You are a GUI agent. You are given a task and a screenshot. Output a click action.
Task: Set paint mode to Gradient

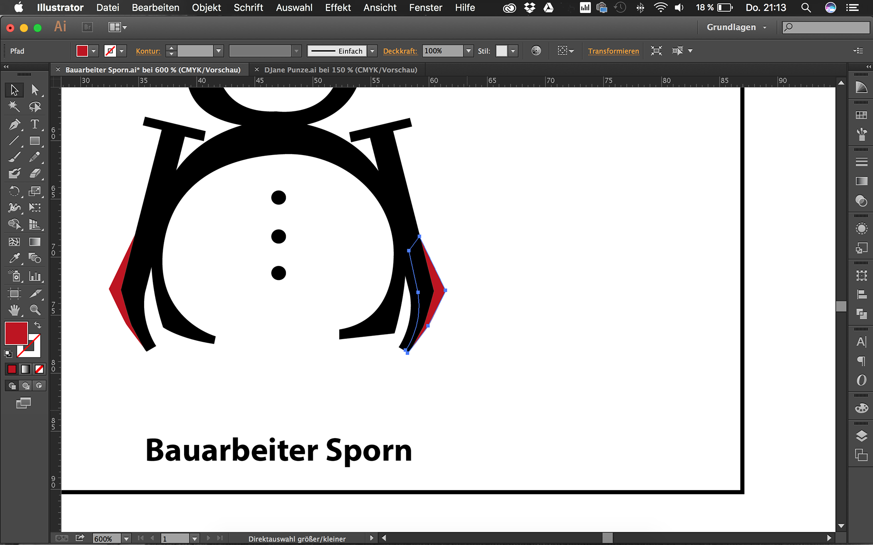(x=26, y=369)
